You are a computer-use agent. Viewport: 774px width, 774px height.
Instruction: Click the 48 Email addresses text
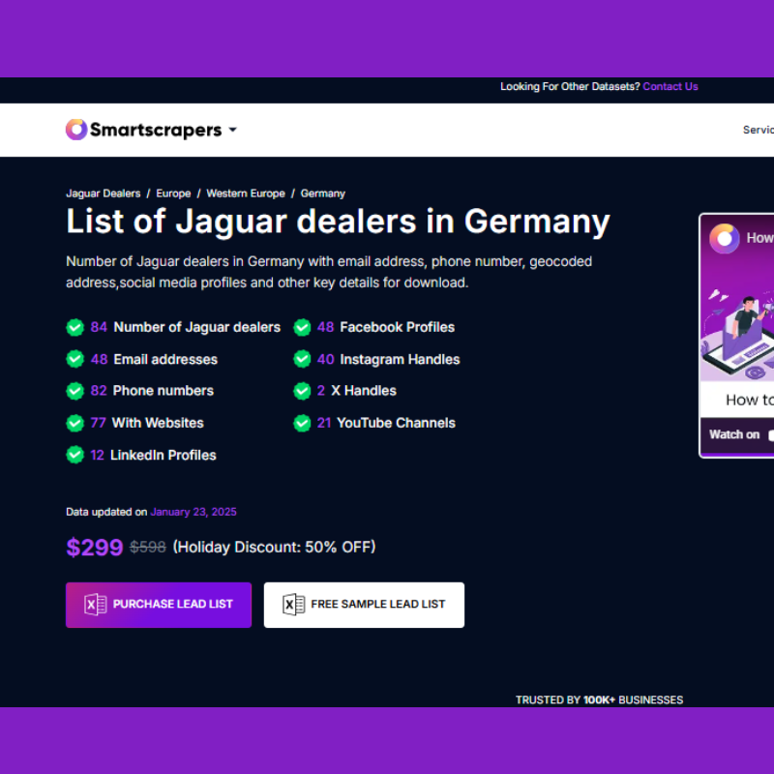154,359
